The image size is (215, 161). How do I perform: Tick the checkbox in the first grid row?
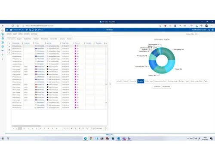pos(36,46)
